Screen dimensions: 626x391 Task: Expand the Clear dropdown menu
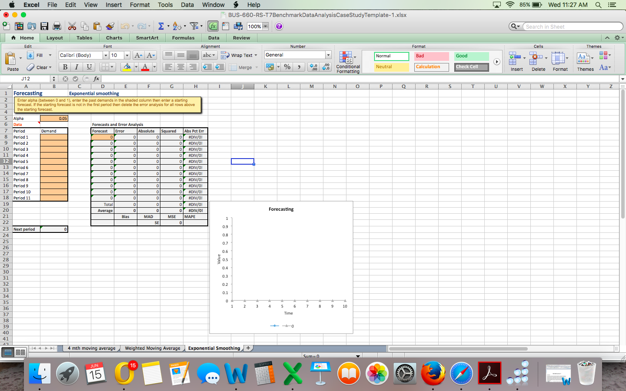50,67
